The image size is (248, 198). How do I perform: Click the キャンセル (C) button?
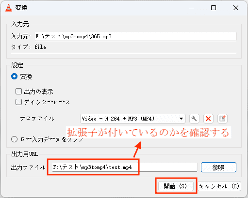point(219,186)
